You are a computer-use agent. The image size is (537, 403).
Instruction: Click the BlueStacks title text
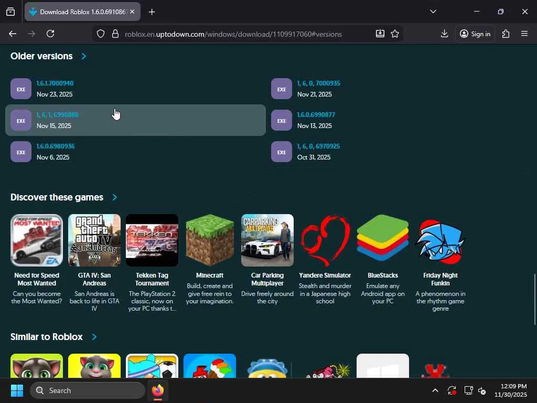[x=382, y=275]
